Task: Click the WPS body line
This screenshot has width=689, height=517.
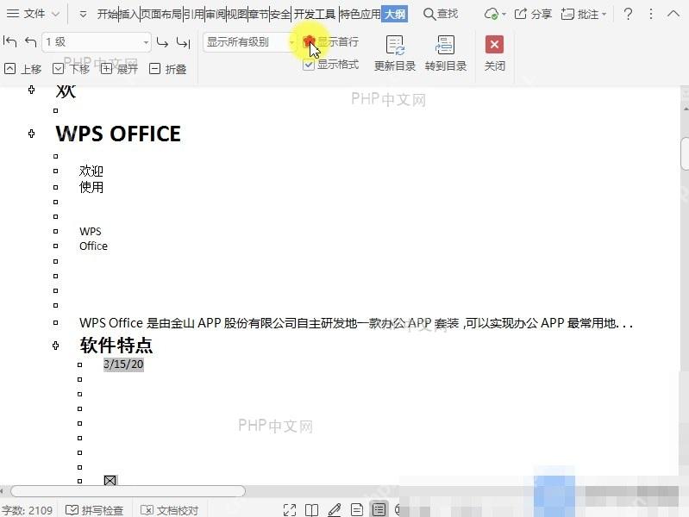Action: tap(90, 232)
